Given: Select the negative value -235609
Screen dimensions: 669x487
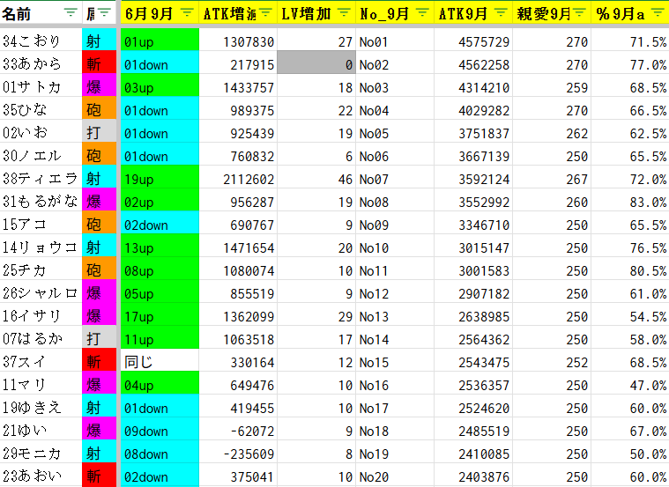Looking at the screenshot, I should (238, 454).
